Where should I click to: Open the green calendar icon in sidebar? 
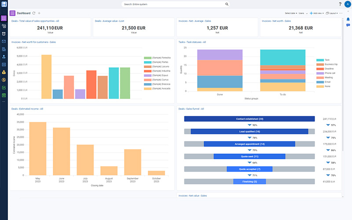point(4,95)
